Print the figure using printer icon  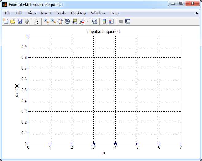click(x=27, y=21)
